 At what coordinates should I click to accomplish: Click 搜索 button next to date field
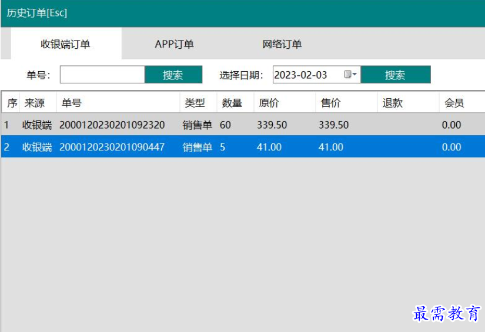[395, 75]
